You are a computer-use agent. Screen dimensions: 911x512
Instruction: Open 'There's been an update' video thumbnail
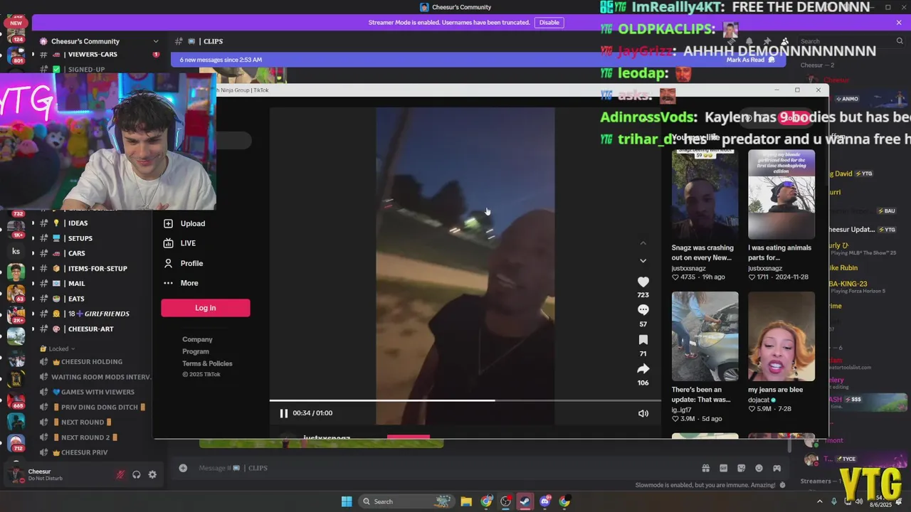point(705,336)
